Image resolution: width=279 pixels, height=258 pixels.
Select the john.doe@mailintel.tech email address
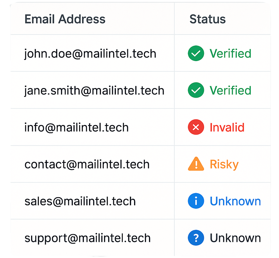pyautogui.click(x=90, y=54)
